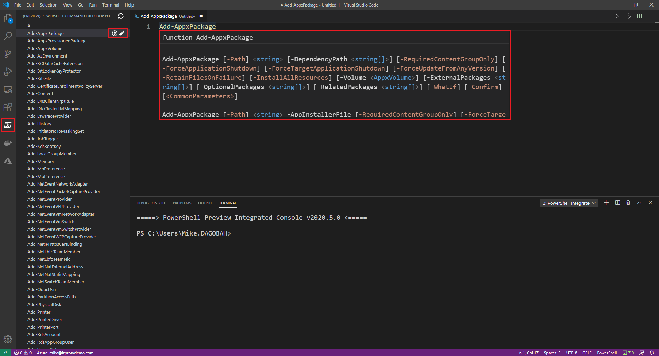Run the selection in the editor toolbar
This screenshot has width=659, height=356.
[x=628, y=16]
